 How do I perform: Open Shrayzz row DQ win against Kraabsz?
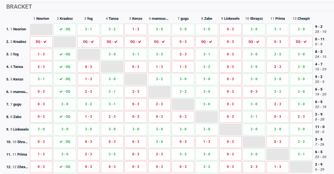tap(65, 142)
